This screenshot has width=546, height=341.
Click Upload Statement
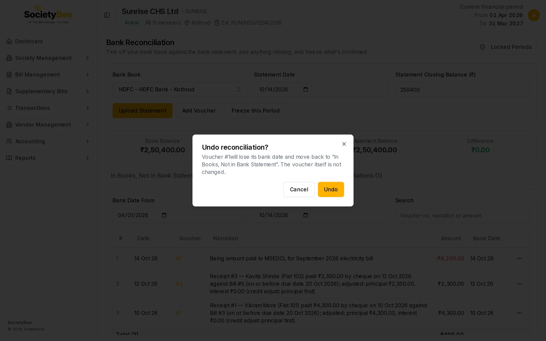click(143, 111)
